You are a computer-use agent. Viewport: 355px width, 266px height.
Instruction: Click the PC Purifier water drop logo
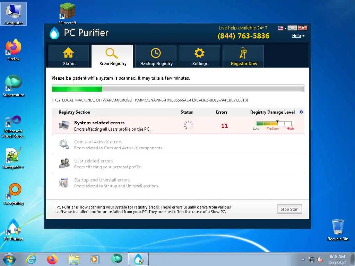[54, 33]
